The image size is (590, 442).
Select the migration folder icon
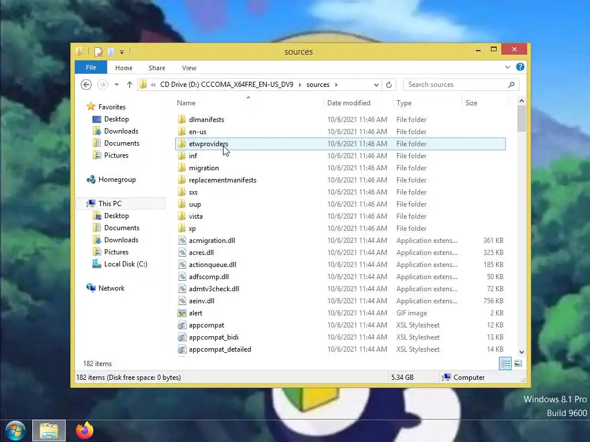181,167
